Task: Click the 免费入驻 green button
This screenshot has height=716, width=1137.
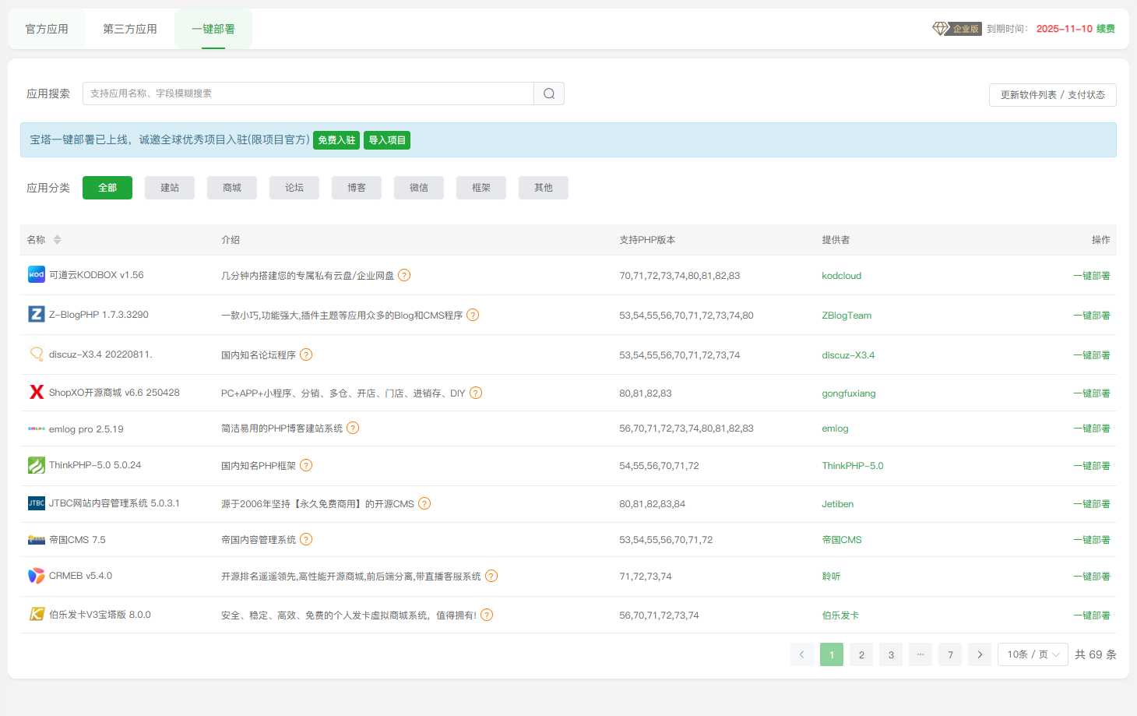Action: (x=336, y=140)
